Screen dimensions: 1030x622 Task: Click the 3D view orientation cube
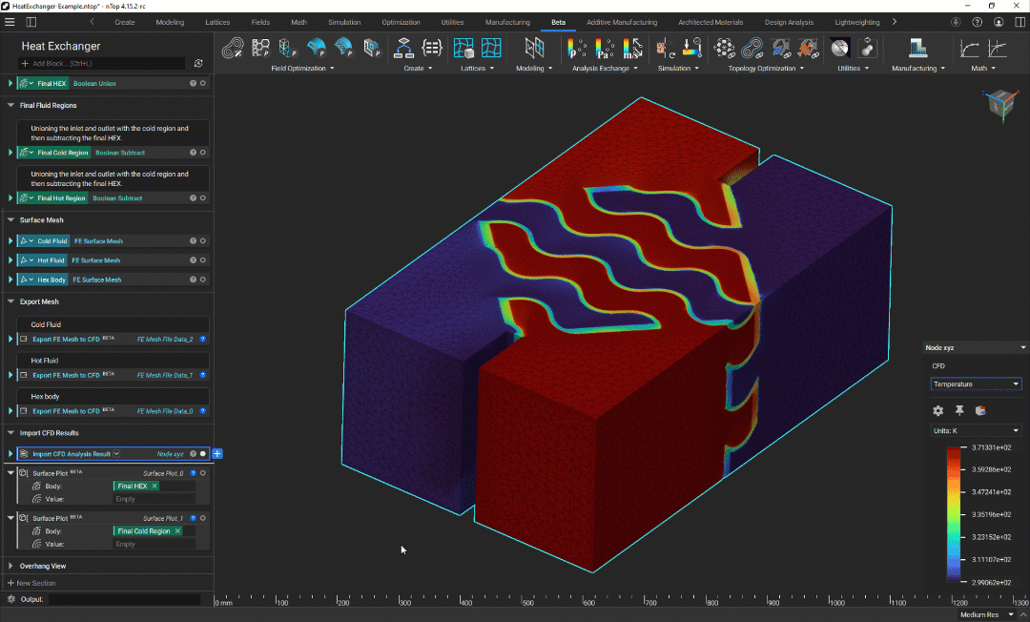1001,104
